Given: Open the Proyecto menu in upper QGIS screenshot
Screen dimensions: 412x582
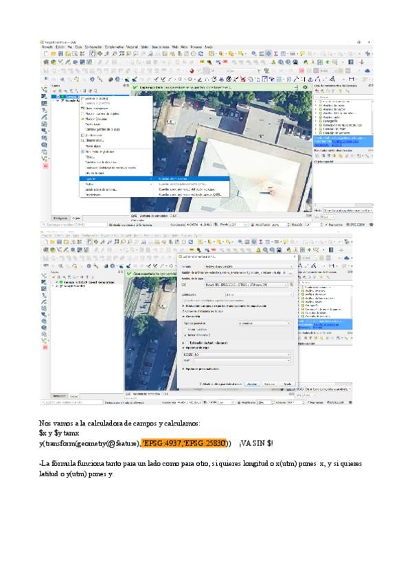Looking at the screenshot, I should (46, 47).
